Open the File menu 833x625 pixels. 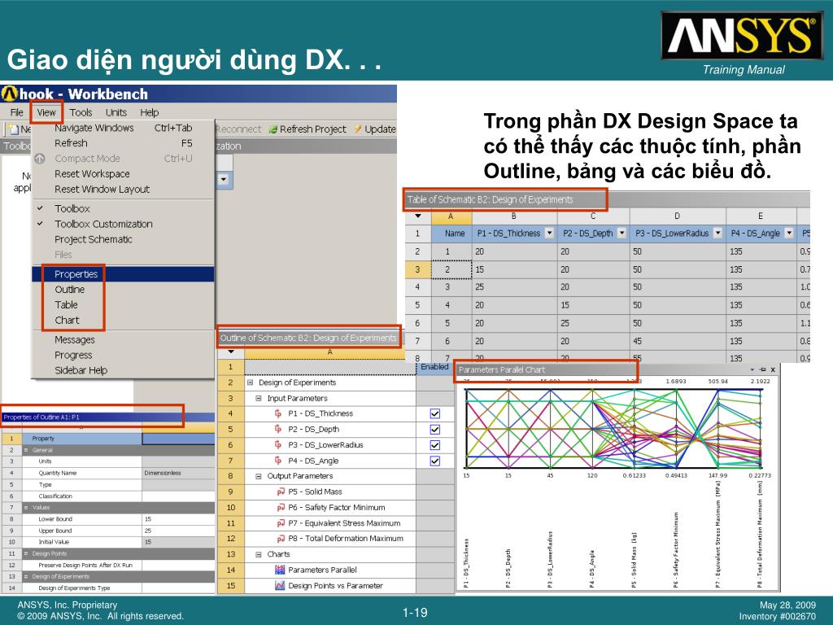coord(16,112)
